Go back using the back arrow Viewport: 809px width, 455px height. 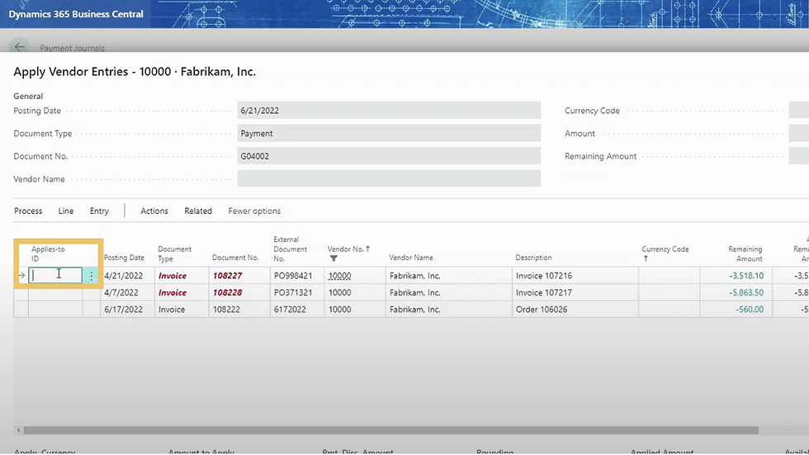coord(20,47)
